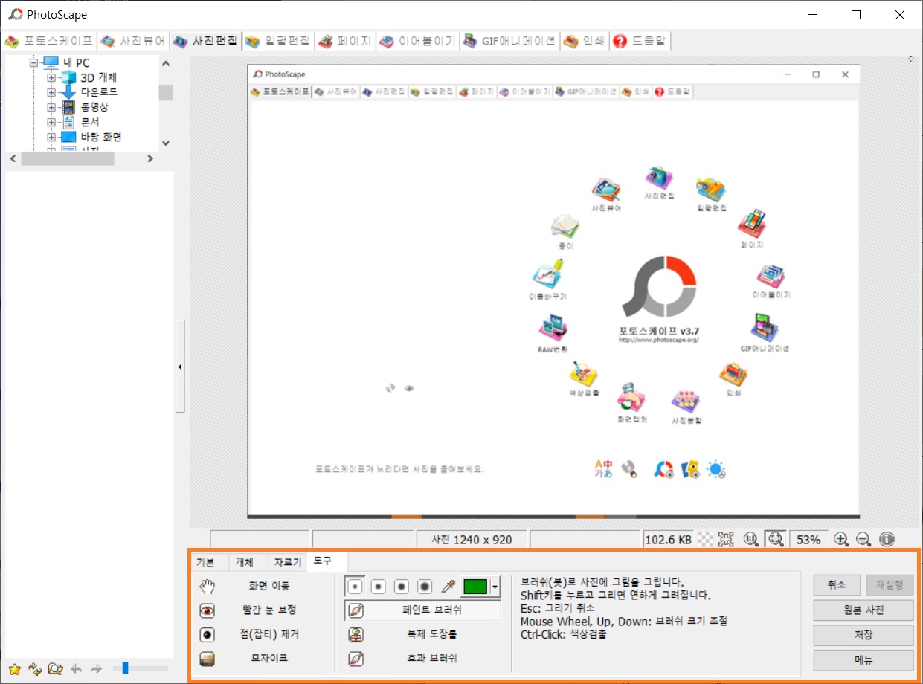Toggle the checkerboard transparency icon
923x684 pixels.
pos(706,539)
